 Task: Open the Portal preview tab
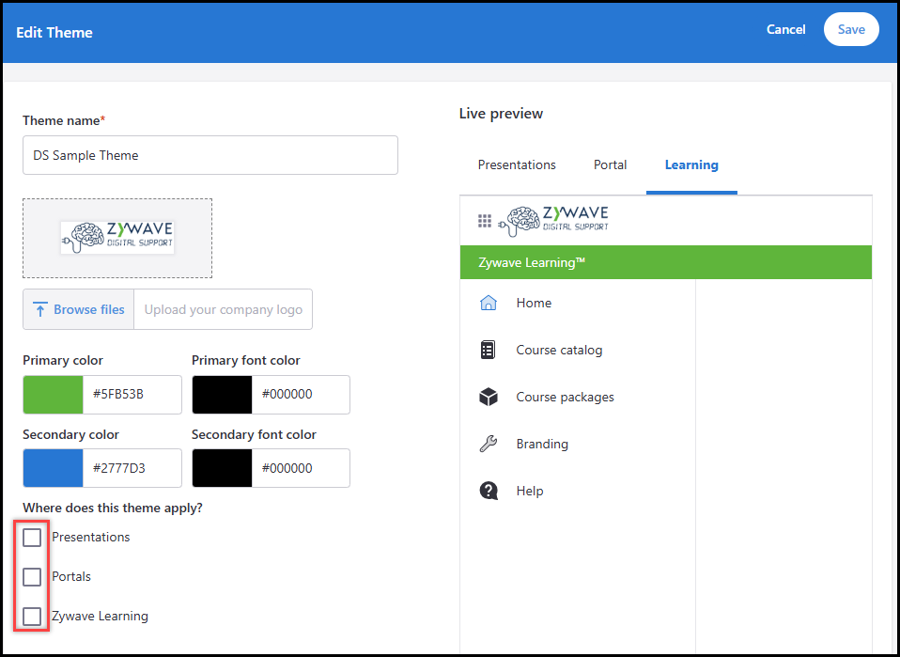pos(610,164)
